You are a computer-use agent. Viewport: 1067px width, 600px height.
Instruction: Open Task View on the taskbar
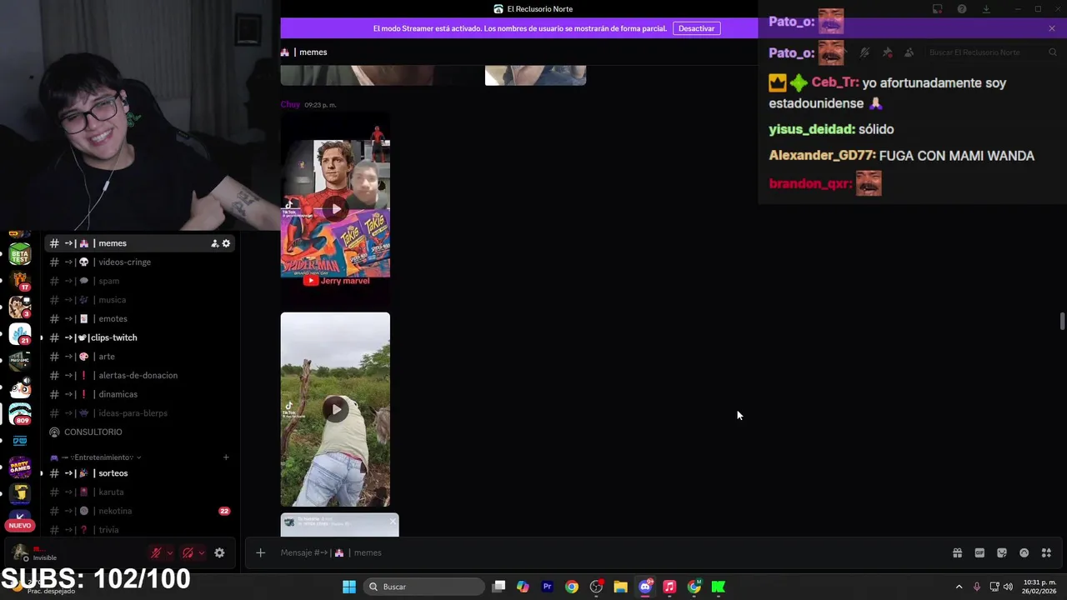(x=498, y=587)
